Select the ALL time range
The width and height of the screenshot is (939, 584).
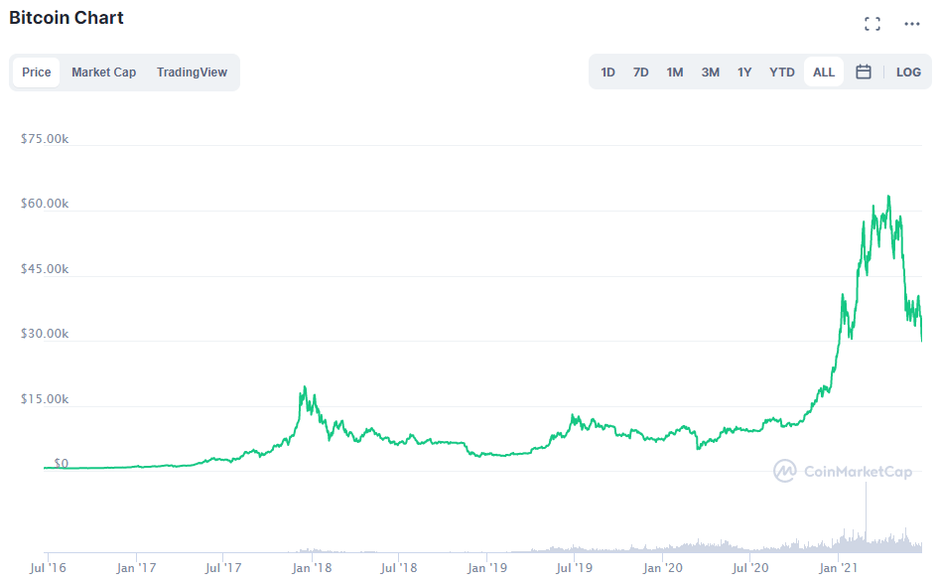824,73
